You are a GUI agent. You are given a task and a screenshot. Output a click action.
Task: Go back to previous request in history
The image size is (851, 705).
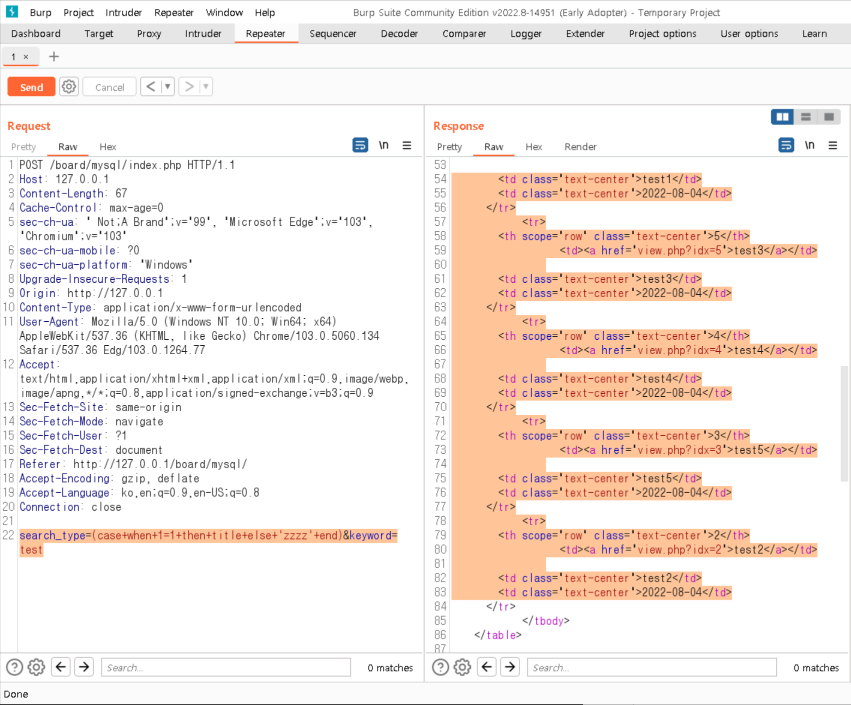click(x=150, y=86)
